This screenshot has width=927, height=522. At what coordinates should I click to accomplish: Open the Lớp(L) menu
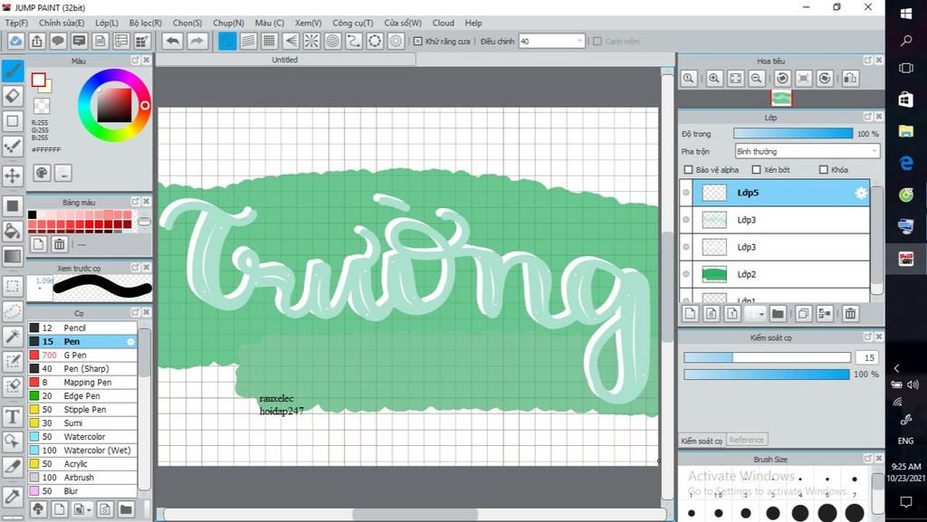(x=107, y=23)
